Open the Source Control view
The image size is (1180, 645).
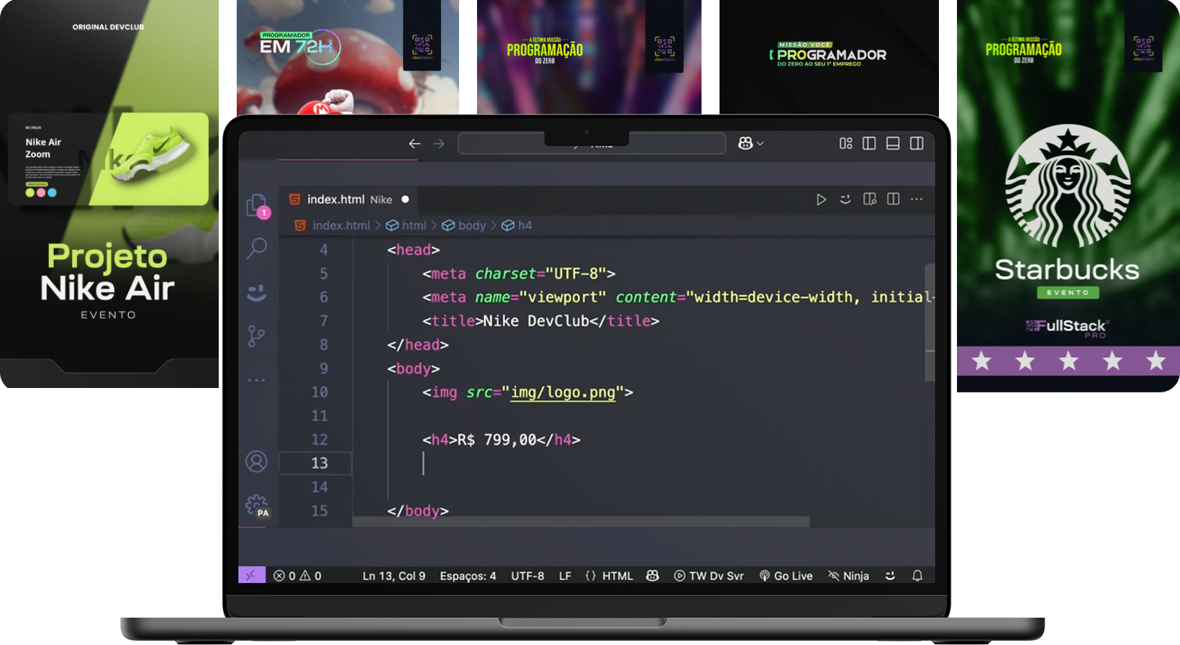pos(256,336)
